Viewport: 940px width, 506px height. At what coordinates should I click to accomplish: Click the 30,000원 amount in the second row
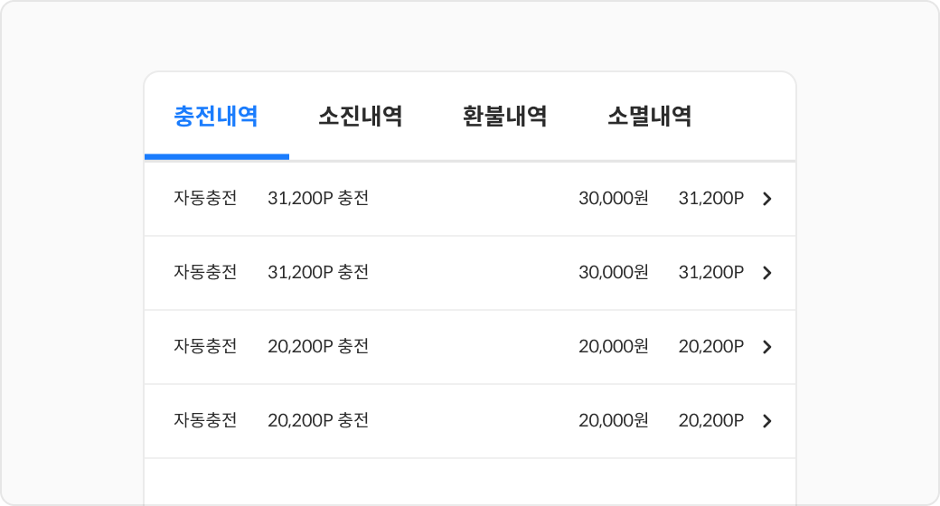click(614, 273)
